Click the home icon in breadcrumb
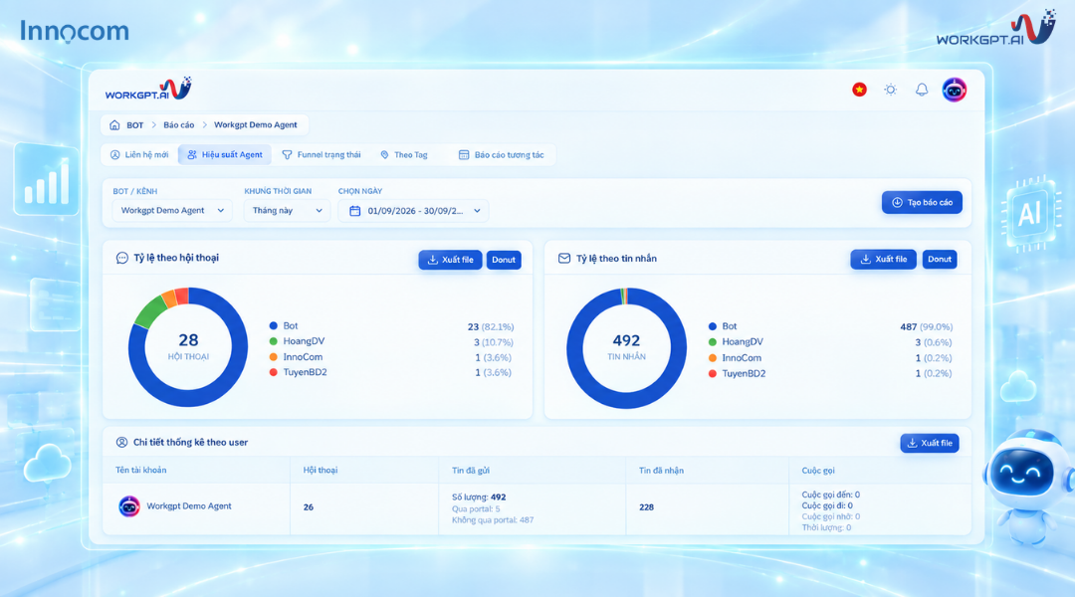The height and width of the screenshot is (597, 1076). click(x=114, y=125)
